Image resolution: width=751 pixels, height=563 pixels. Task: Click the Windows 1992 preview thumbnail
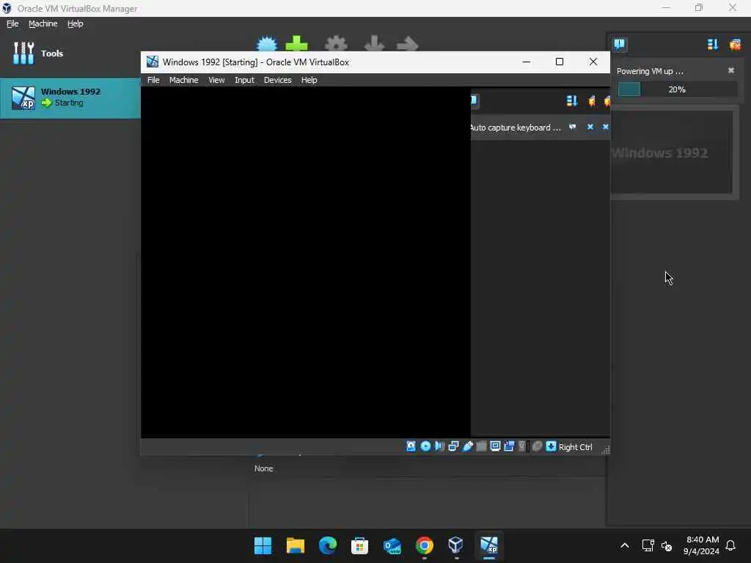[x=673, y=152]
